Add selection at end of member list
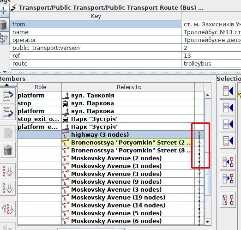The width and height of the screenshot is (241, 230). 228,141
